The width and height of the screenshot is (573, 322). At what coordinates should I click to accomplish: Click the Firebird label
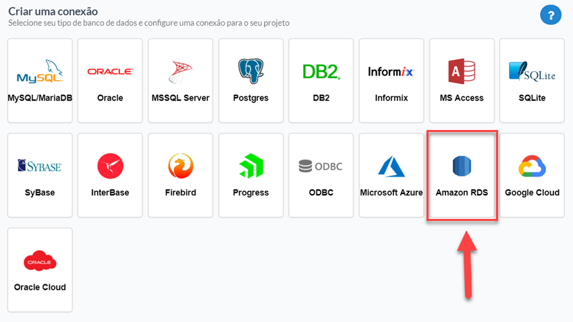pos(180,193)
